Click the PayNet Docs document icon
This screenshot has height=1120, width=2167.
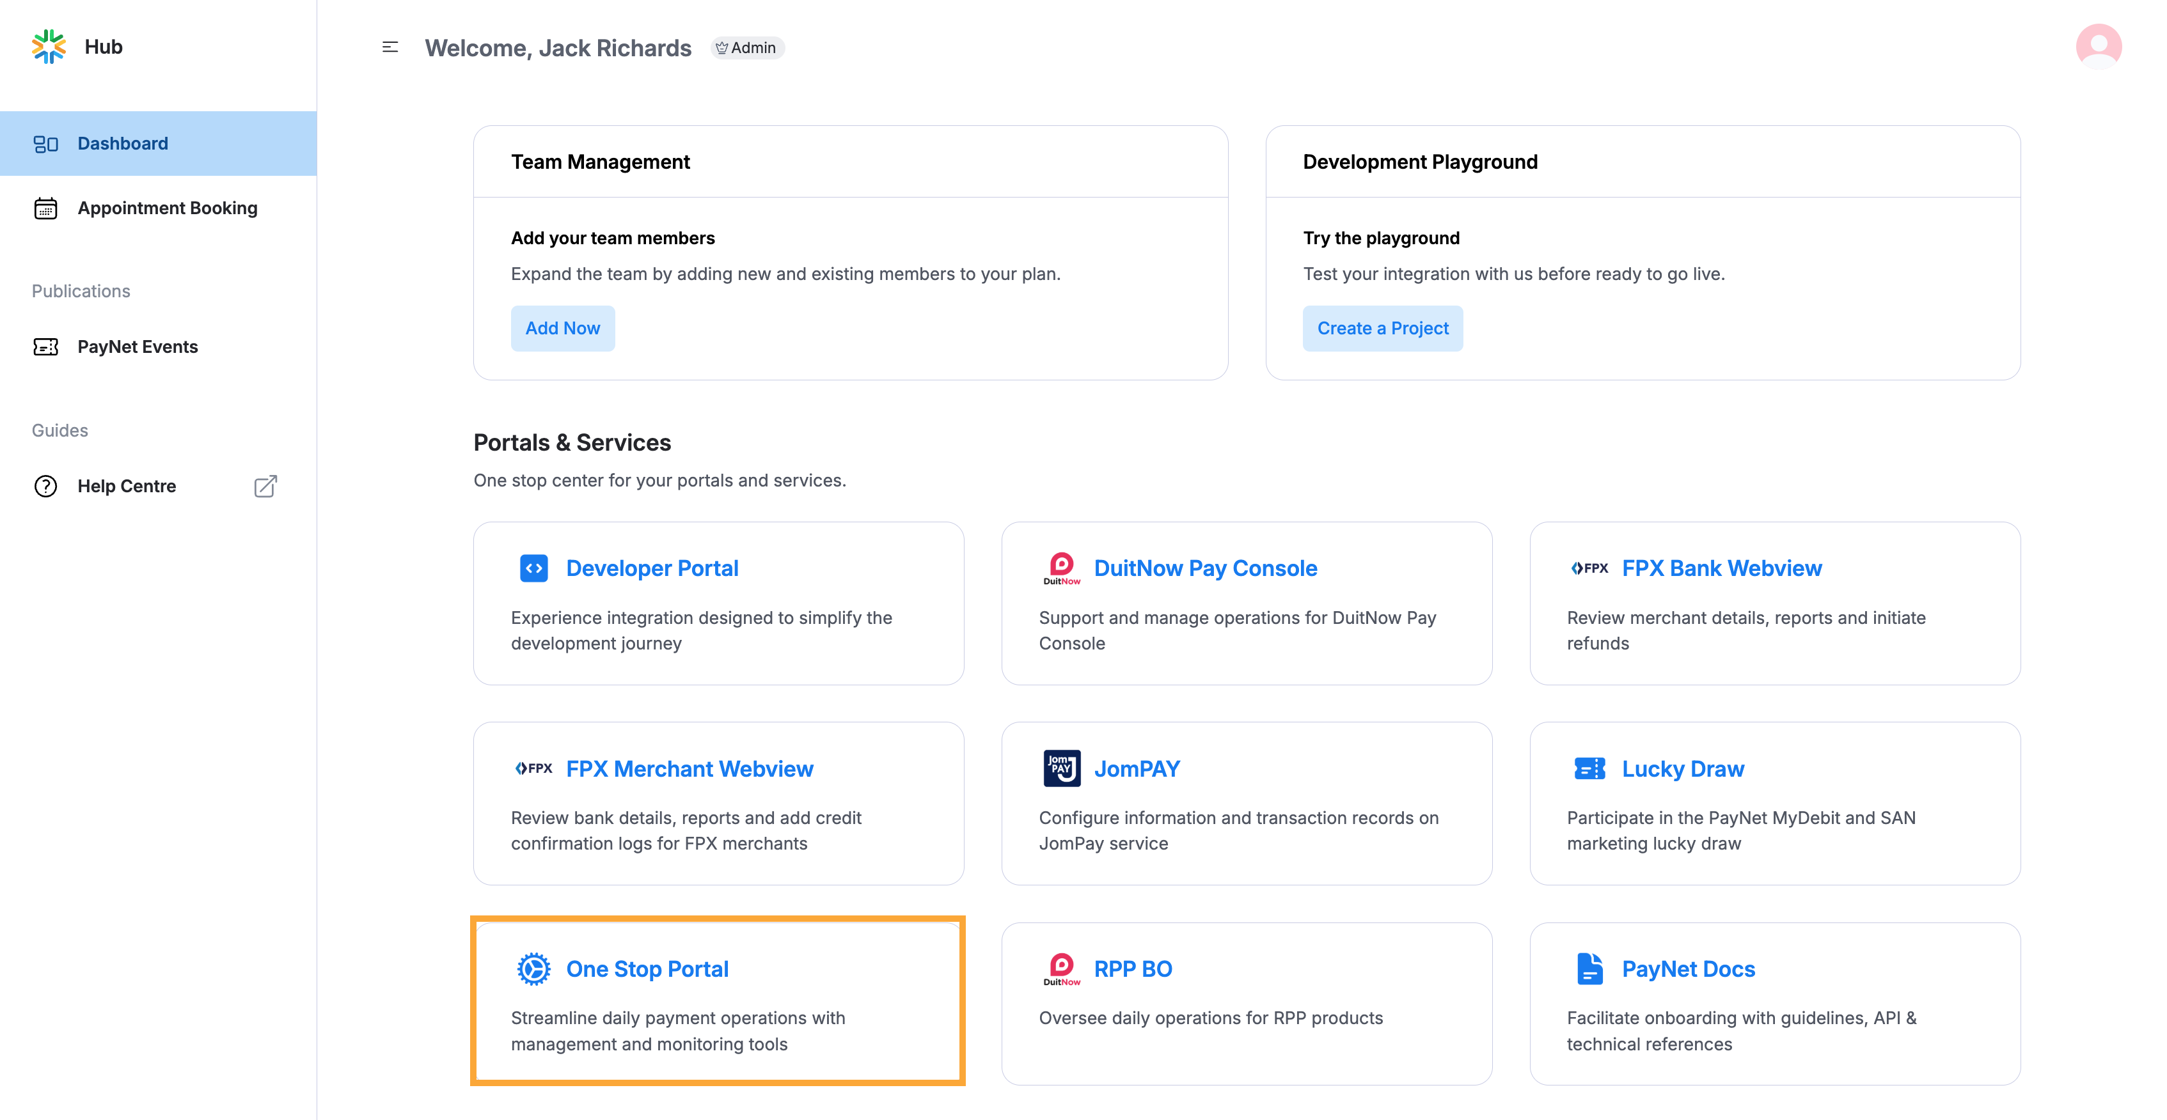pyautogui.click(x=1589, y=968)
